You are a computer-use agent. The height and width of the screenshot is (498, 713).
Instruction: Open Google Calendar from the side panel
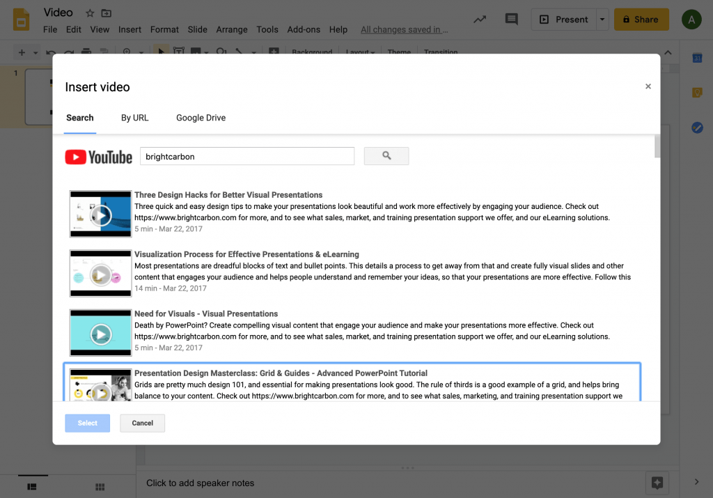[x=698, y=59]
